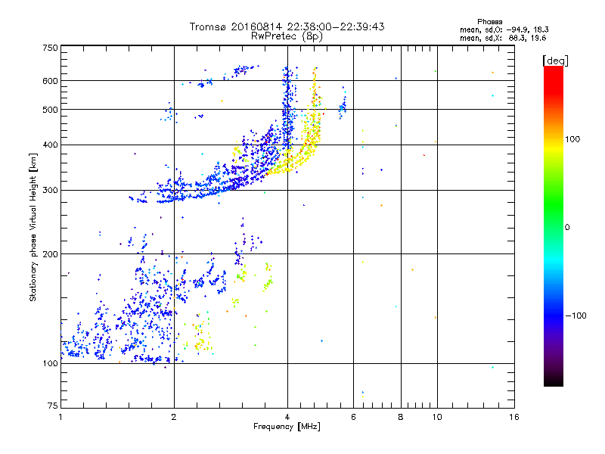Click the x-axis label '1'
This screenshot has height=454, width=605.
pyautogui.click(x=60, y=417)
